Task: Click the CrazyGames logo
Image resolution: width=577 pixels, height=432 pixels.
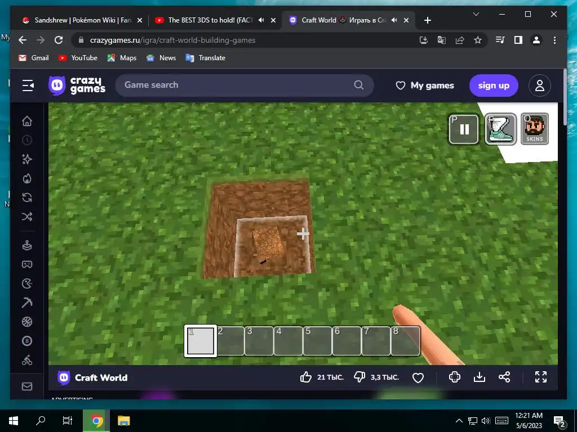Action: [x=77, y=85]
